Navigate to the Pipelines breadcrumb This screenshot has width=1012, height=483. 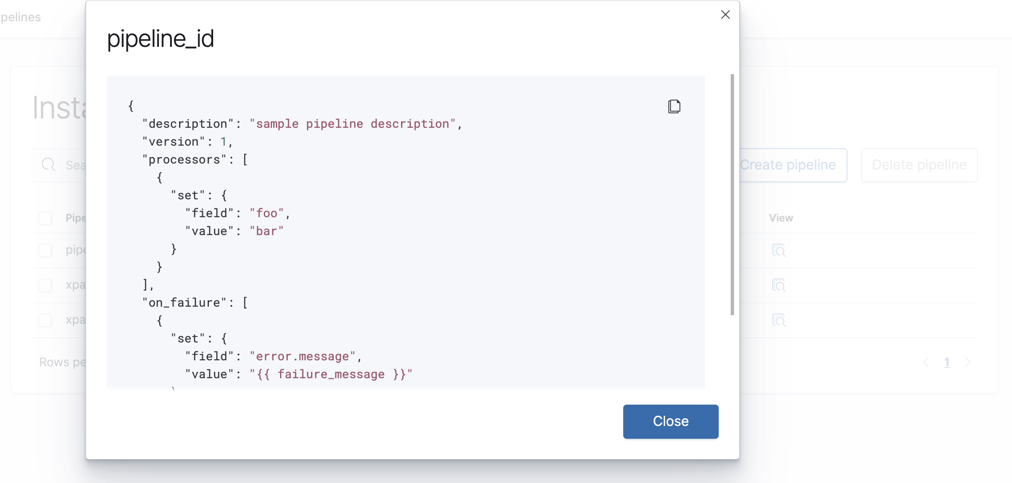pos(20,17)
